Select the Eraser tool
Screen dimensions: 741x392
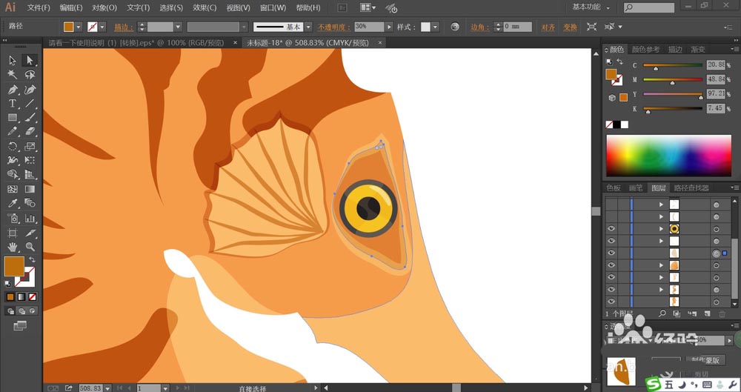click(x=30, y=132)
